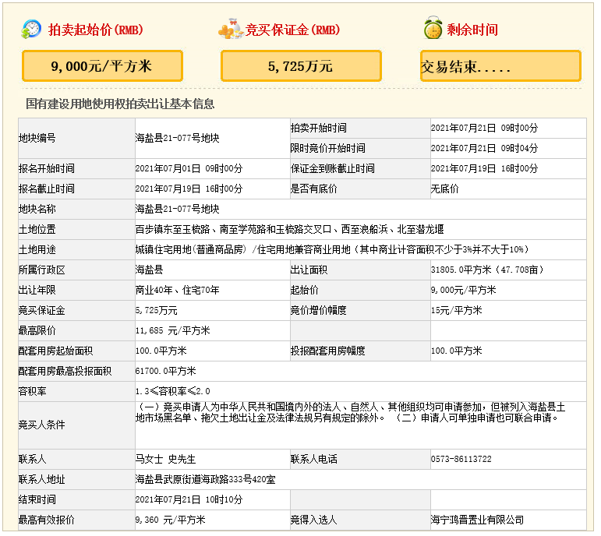Image resolution: width=601 pixels, height=536 pixels.
Task: Click the contact names 马女士 史先生
Action: point(164,459)
